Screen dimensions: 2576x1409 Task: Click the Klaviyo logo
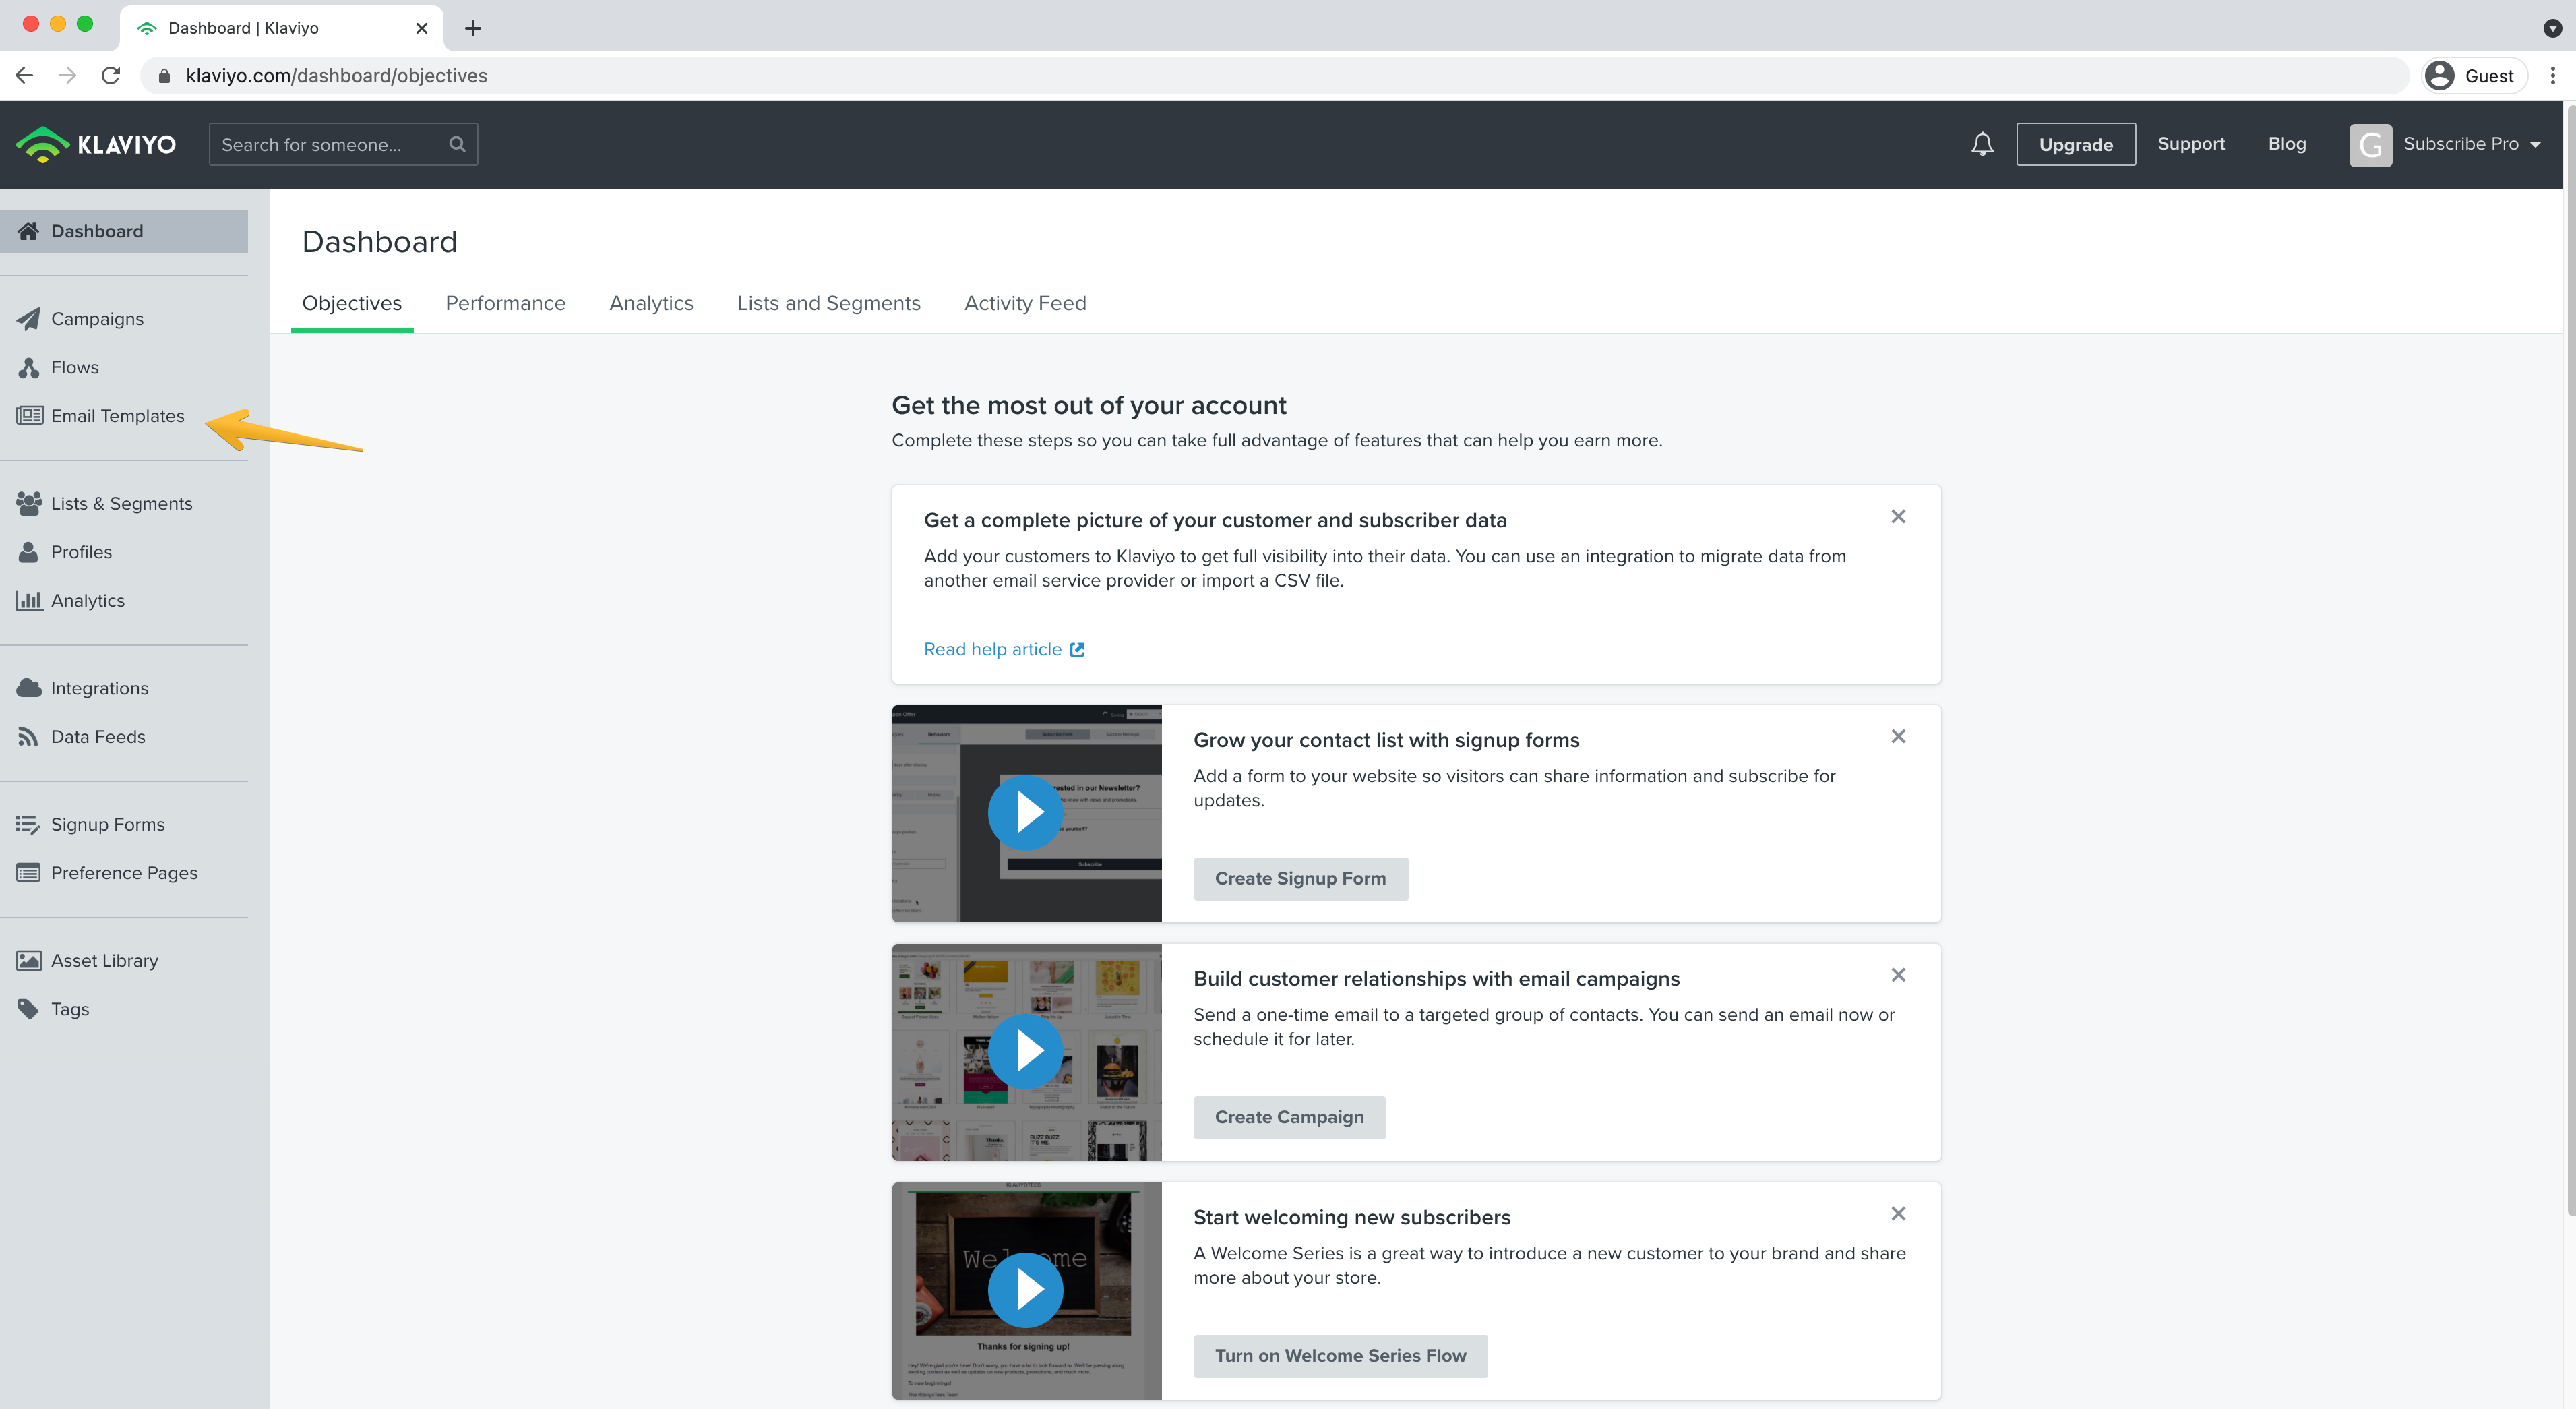[x=96, y=144]
